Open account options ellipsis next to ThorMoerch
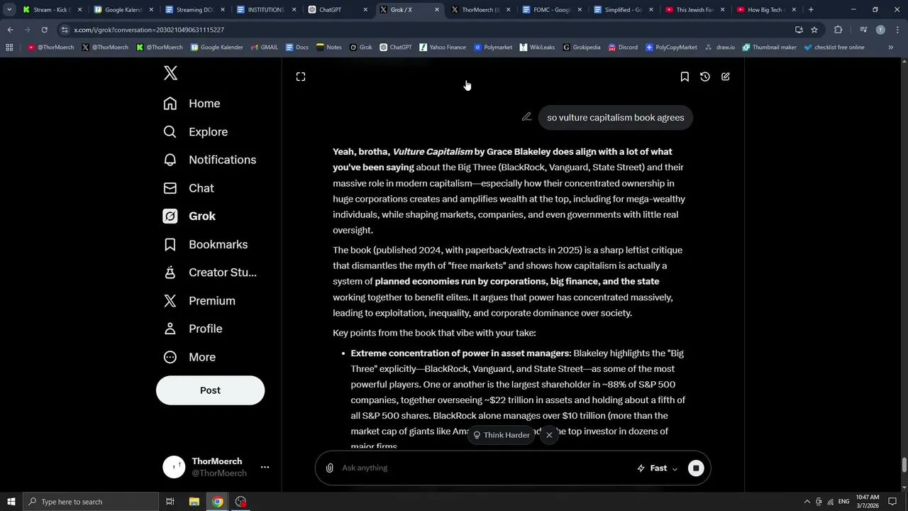 pos(265,467)
